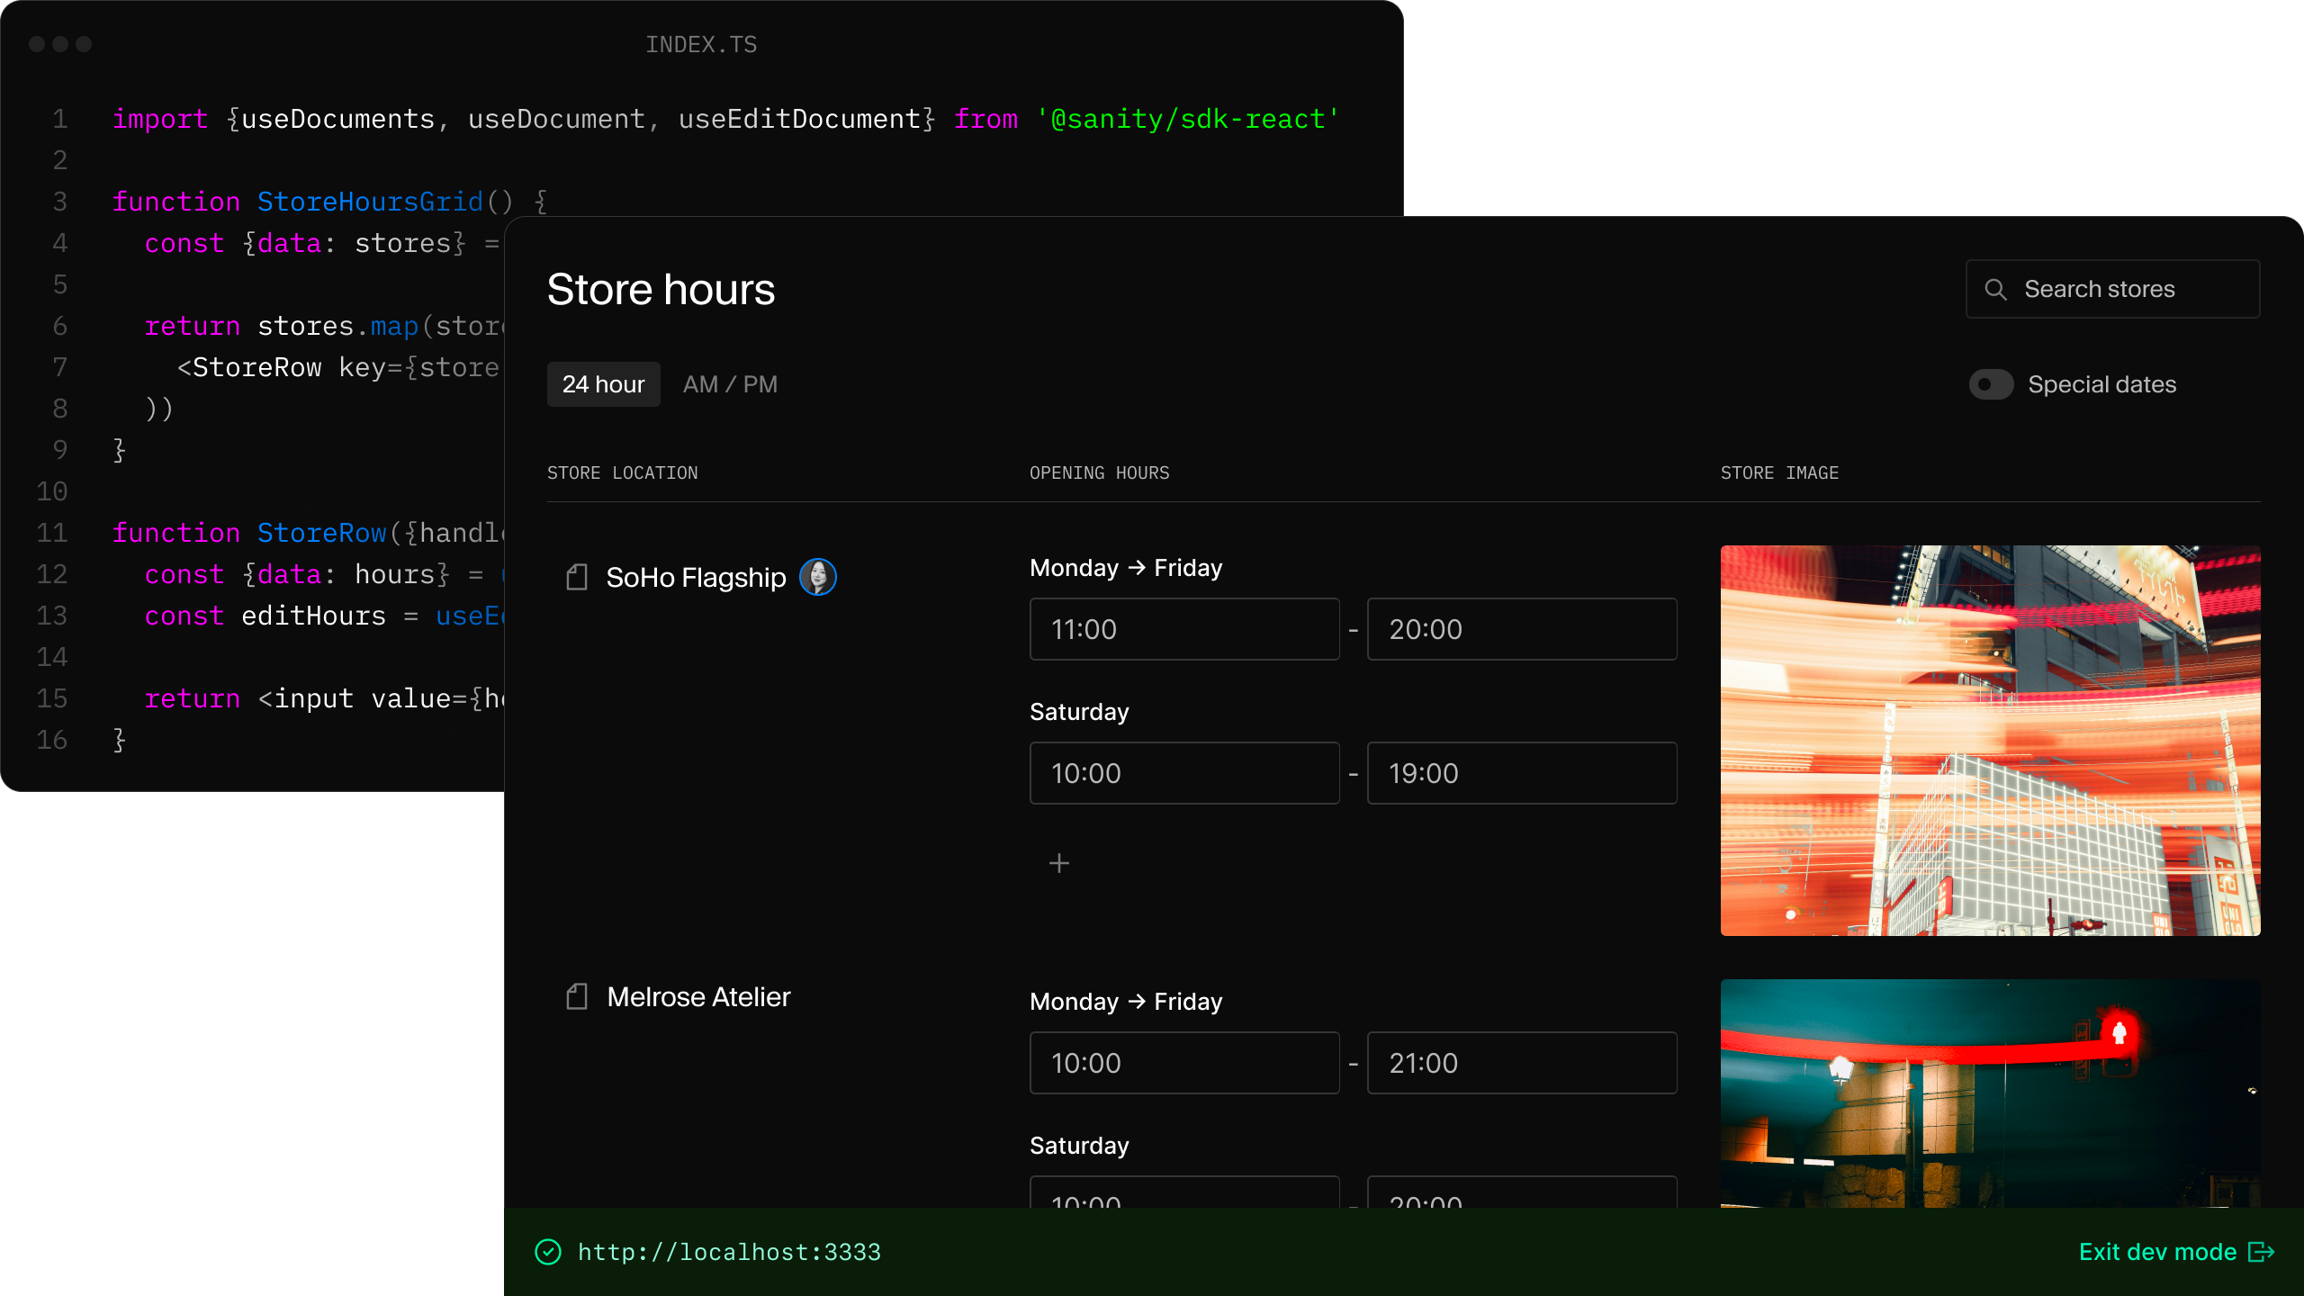Open the localhost:3333 URL link
Viewport: 2304px width, 1296px height.
pyautogui.click(x=729, y=1252)
